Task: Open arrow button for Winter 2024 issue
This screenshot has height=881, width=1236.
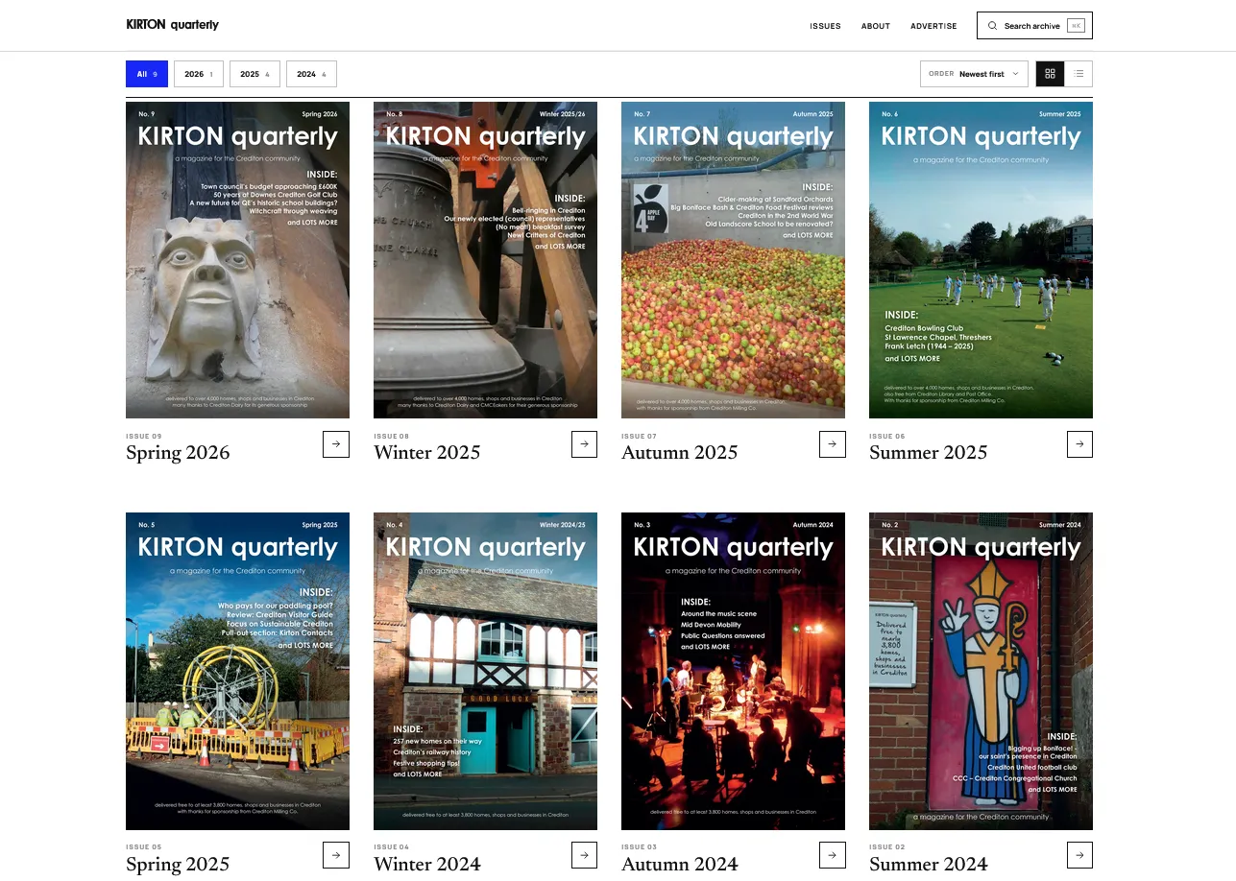Action: point(584,855)
